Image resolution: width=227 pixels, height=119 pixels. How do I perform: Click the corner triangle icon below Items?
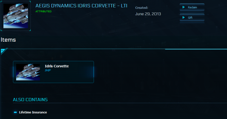click(x=3, y=51)
